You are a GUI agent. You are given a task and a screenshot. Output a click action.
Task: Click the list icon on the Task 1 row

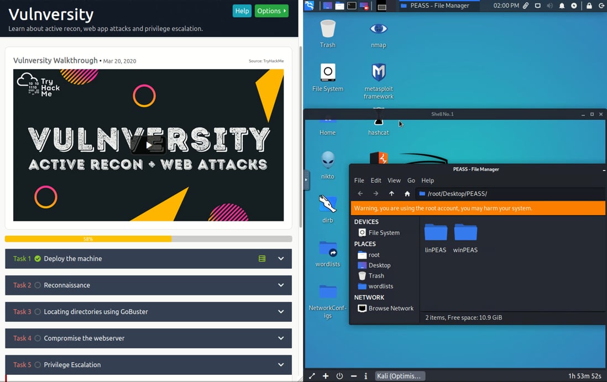[262, 259]
